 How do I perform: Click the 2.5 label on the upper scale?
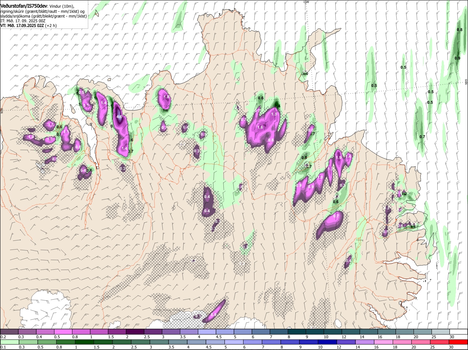pyautogui.click(x=147, y=337)
